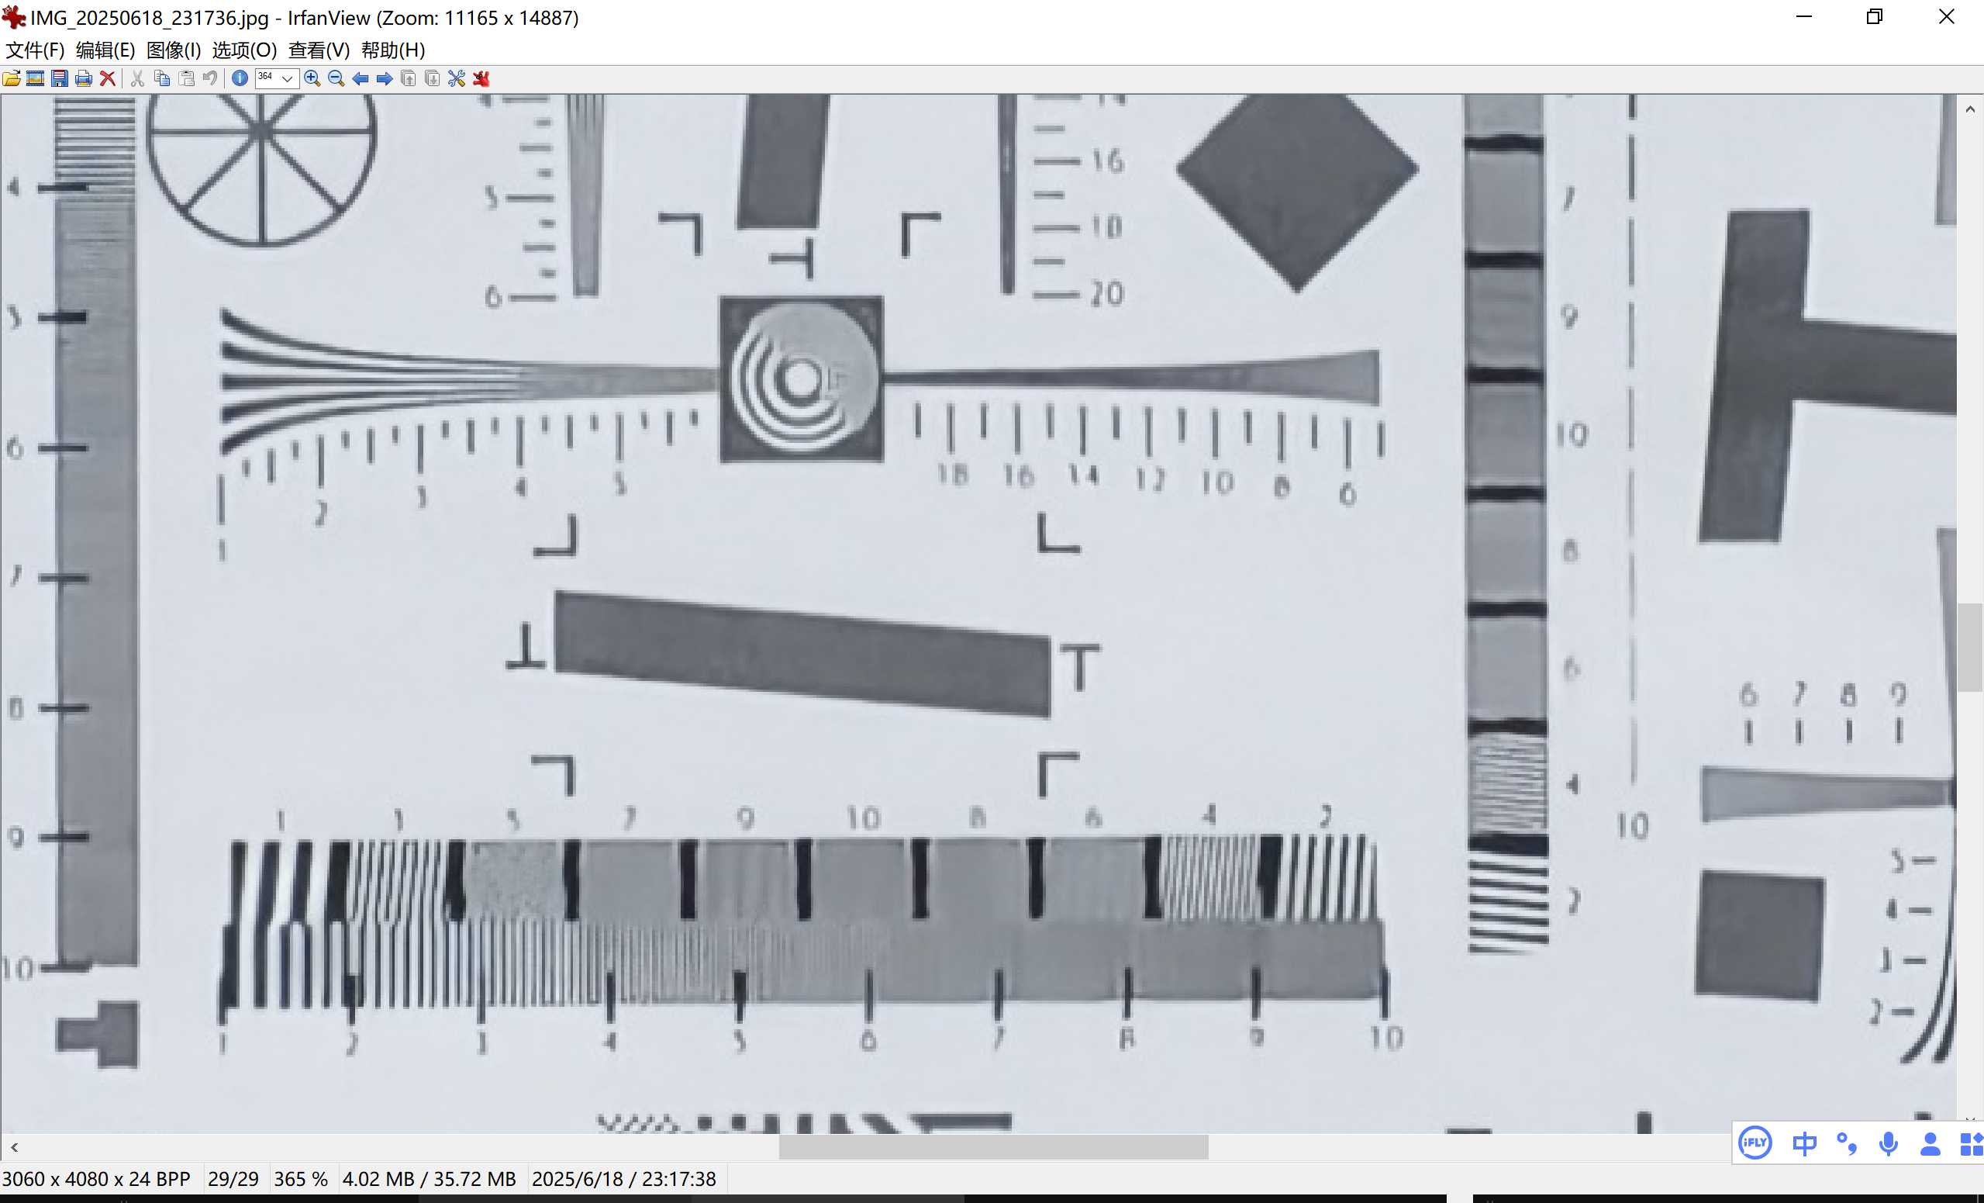Click the Print icon in toolbar
The image size is (1984, 1203).
point(83,78)
